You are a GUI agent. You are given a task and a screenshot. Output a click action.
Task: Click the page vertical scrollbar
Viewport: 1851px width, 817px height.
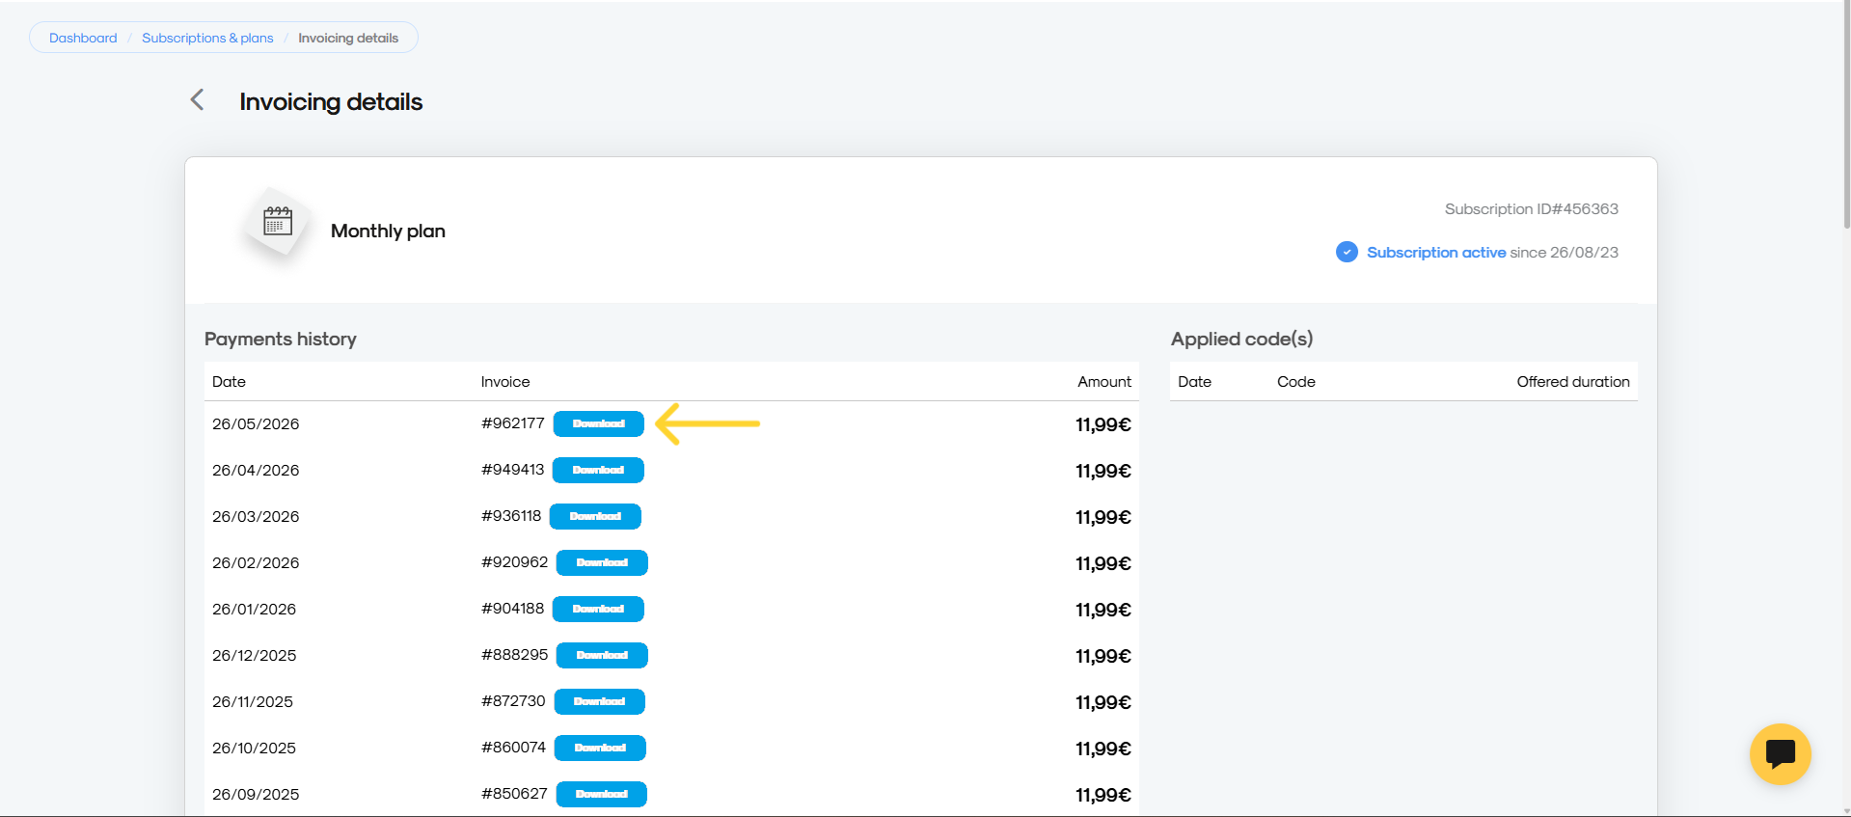click(1846, 116)
